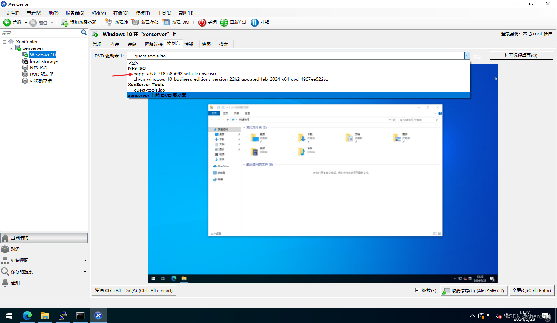Image resolution: width=557 pixels, height=323 pixels.
Task: Open Windows Start menu on taskbar
Action: [x=9, y=316]
